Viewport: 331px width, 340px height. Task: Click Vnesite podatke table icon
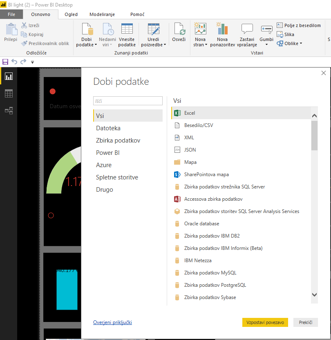pos(127,29)
